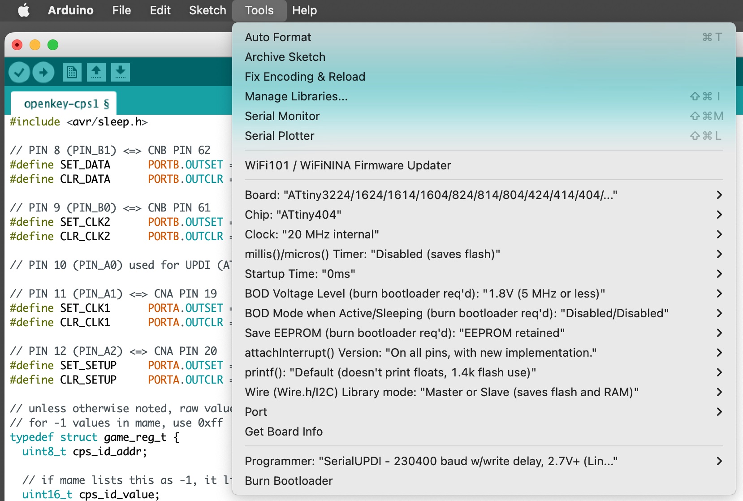
Task: Expand the Programmer SerialUPDI submenu
Action: 484,461
